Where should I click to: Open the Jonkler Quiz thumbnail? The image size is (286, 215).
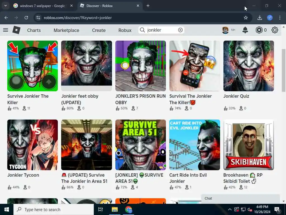[x=249, y=66]
